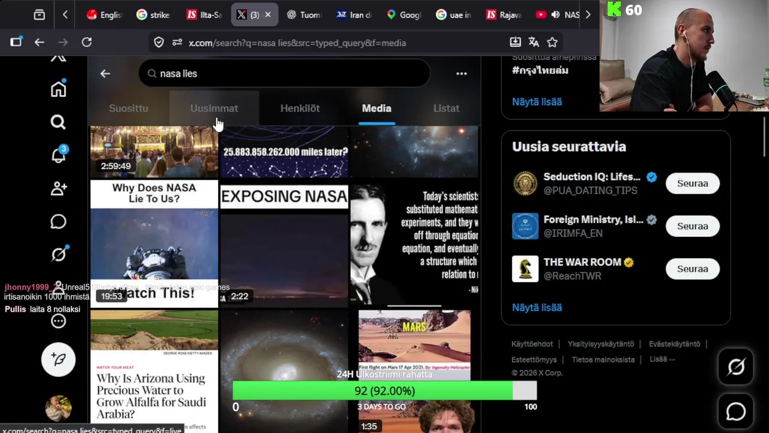Open EXPOSING NASA video thumbnail
This screenshot has height=433, width=769.
click(x=284, y=244)
